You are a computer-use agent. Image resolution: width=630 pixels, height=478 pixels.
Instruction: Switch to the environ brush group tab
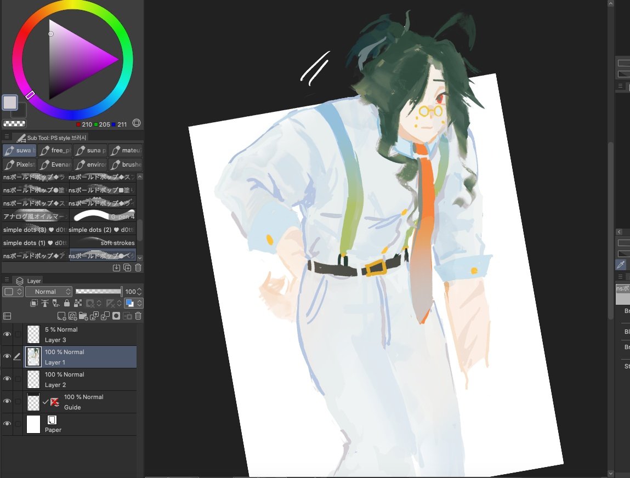pyautogui.click(x=91, y=164)
